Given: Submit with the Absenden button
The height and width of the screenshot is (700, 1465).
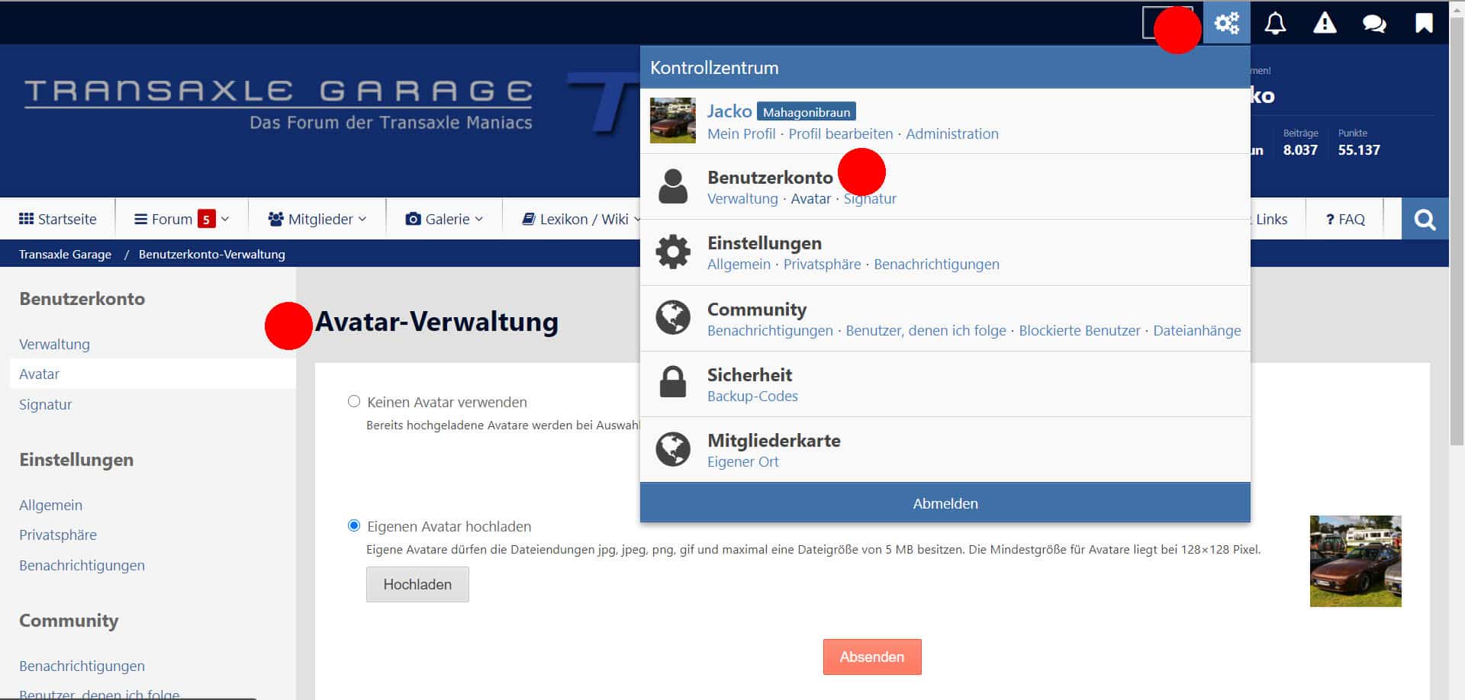Looking at the screenshot, I should 871,657.
